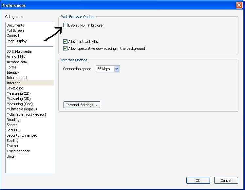This screenshot has width=245, height=190.
Task: Click the Internet Settings button
Action: (82, 105)
